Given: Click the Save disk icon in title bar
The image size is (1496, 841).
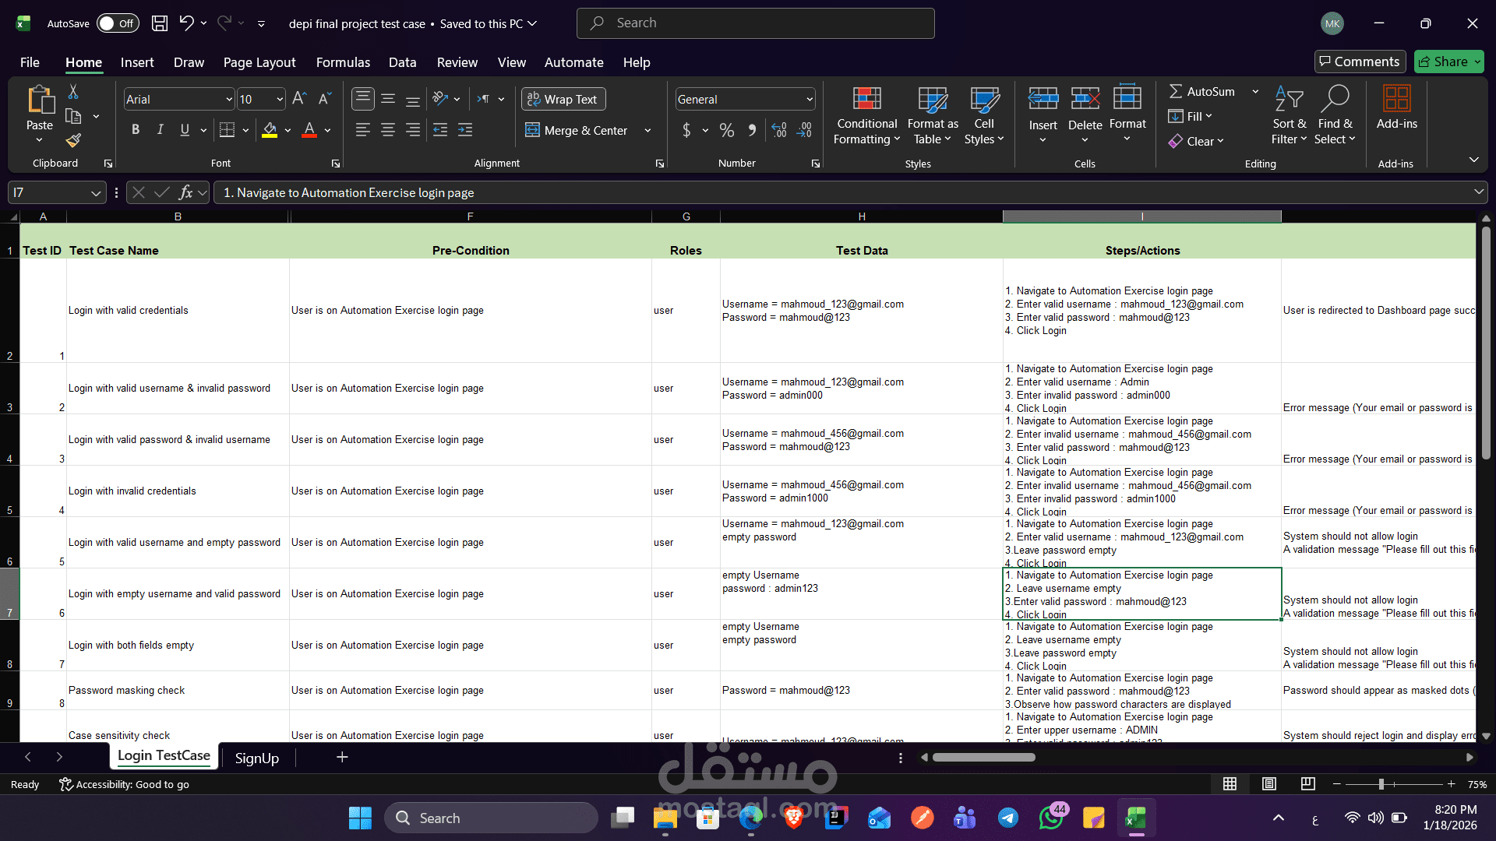Looking at the screenshot, I should click(160, 23).
